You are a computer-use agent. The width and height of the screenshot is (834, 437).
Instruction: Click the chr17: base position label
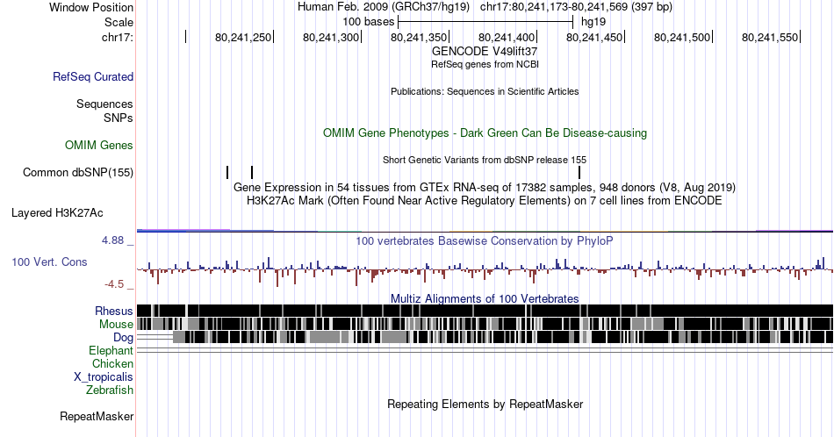[118, 37]
